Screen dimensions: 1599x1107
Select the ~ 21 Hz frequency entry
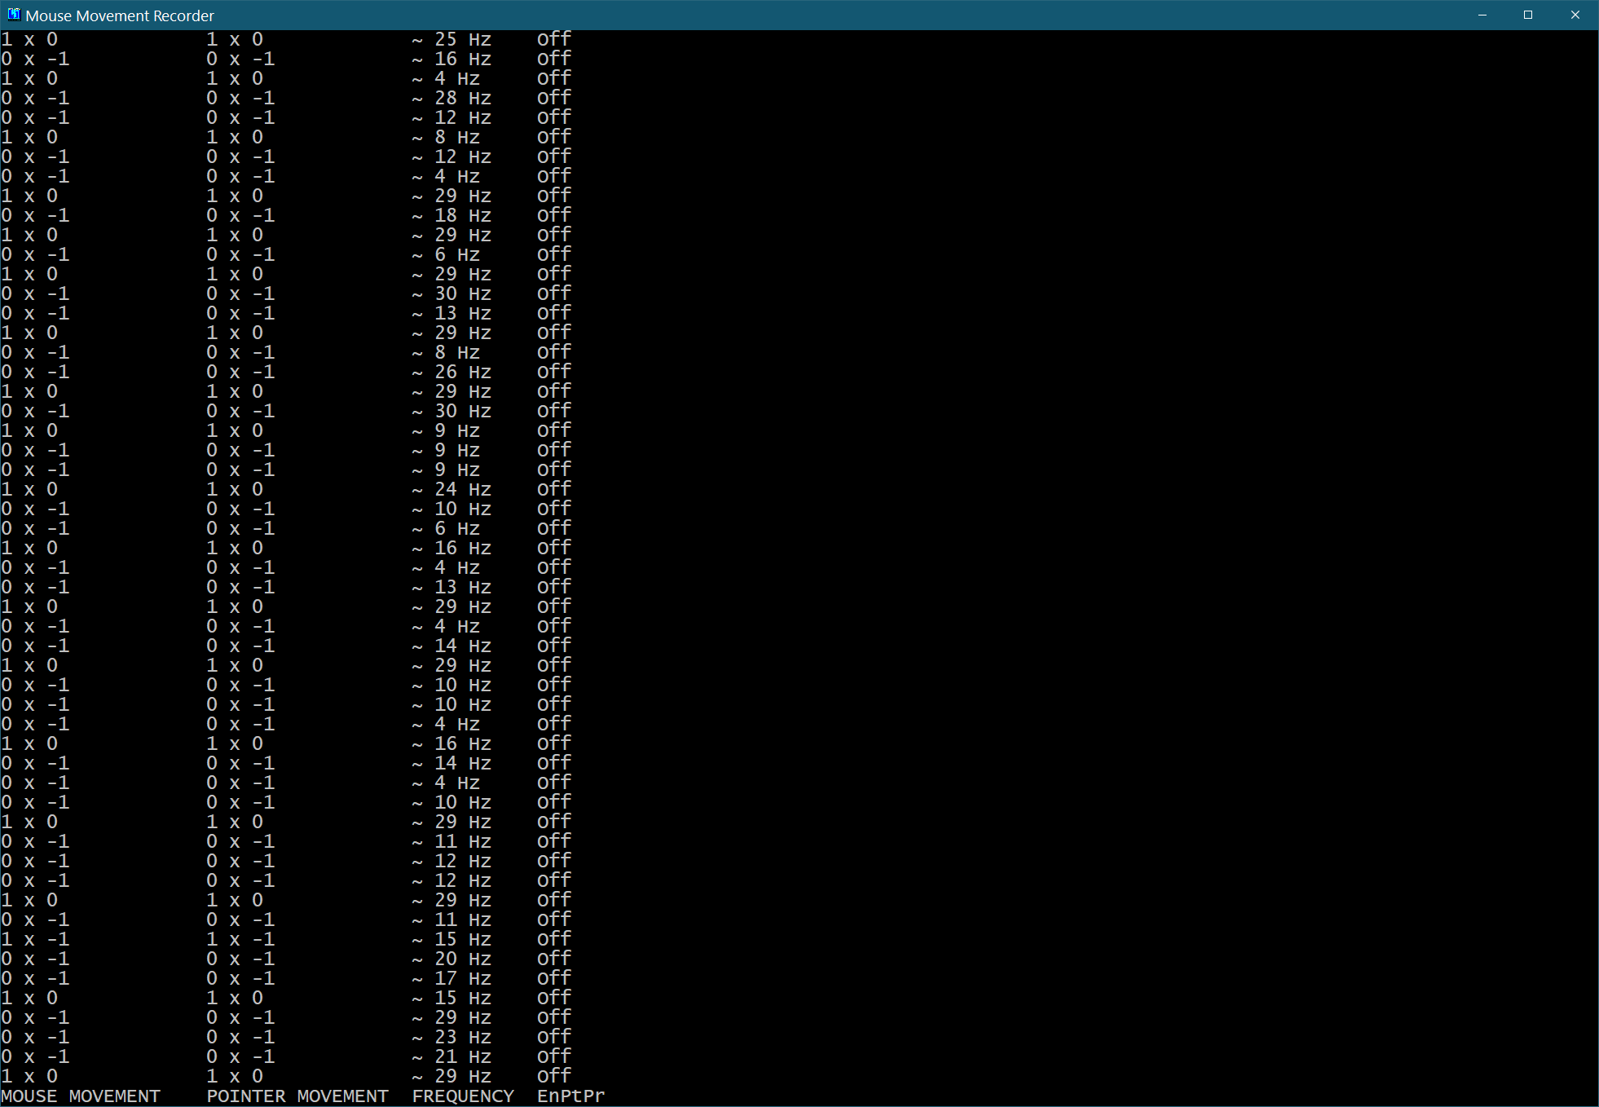[x=452, y=1056]
